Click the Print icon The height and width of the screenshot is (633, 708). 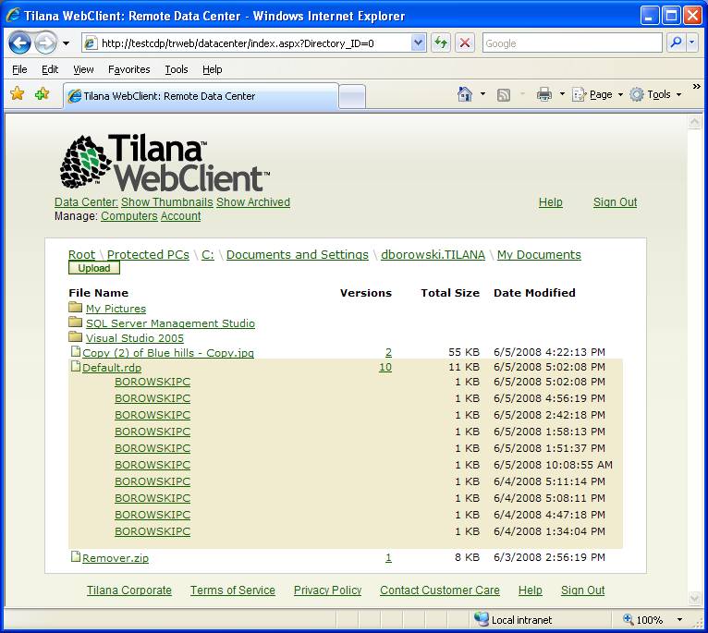point(544,94)
